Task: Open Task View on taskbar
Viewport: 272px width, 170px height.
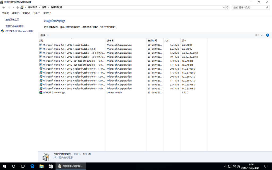Action: point(23,166)
